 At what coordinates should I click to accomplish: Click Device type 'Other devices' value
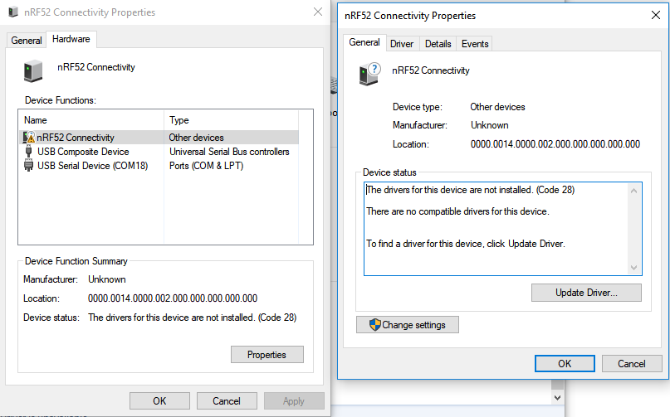click(497, 107)
